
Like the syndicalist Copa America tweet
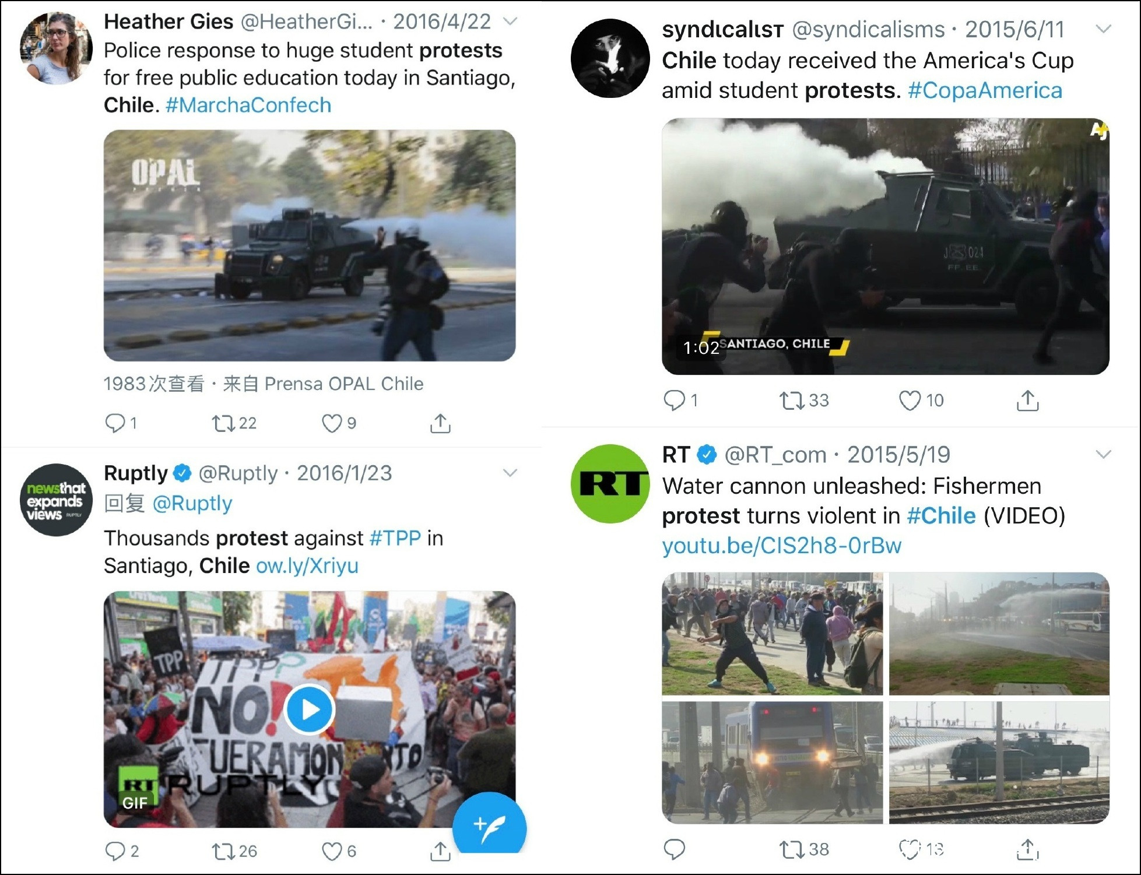910,400
